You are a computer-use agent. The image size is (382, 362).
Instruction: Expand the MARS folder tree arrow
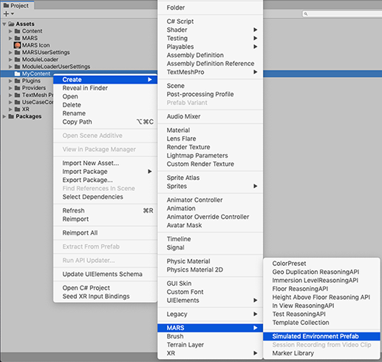[10, 38]
